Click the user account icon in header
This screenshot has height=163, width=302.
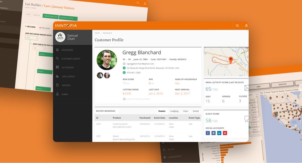click(246, 26)
